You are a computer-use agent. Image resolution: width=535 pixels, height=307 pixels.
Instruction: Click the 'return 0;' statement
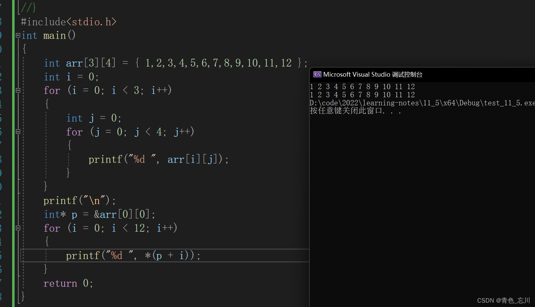(68, 283)
